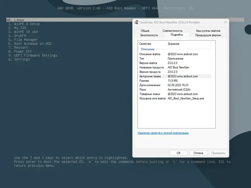Switch to the Общие tab
The image size is (251, 188).
[x=145, y=30]
